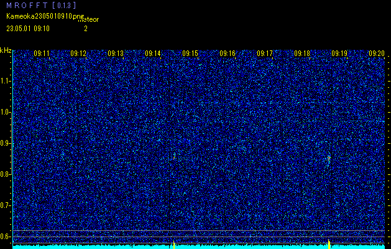Viewport: 391px width, 249px height.
Task: Click the 0.6 frequency axis label
Action: pos(5,237)
